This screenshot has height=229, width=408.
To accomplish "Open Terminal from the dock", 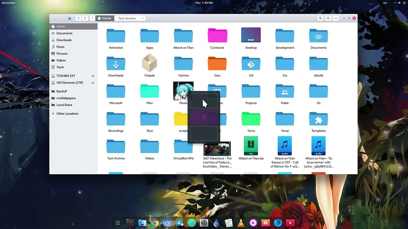I will pos(130,223).
